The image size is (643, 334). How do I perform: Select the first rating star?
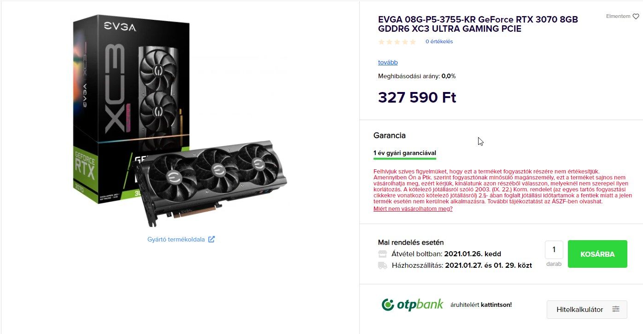[381, 42]
